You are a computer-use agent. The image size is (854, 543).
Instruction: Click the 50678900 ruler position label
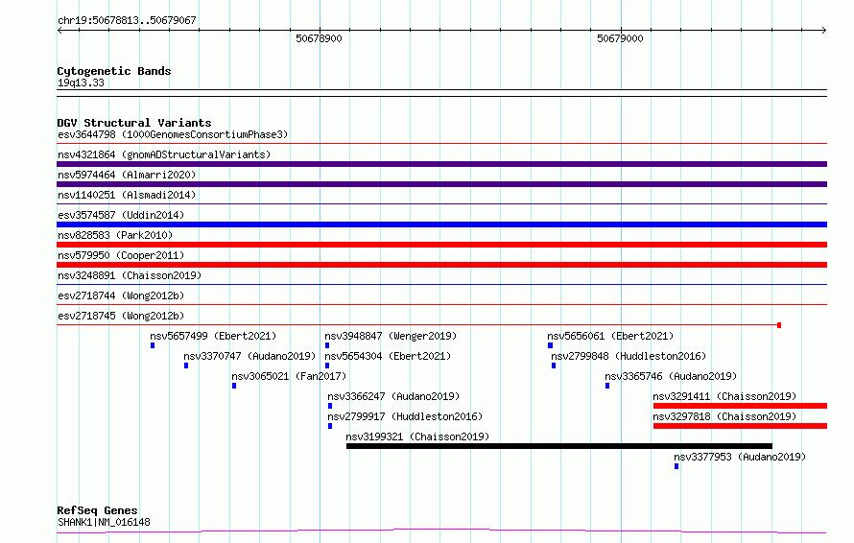tap(319, 38)
